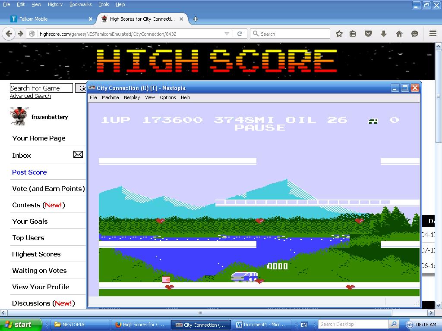Click the Windows Start button

tap(21, 325)
